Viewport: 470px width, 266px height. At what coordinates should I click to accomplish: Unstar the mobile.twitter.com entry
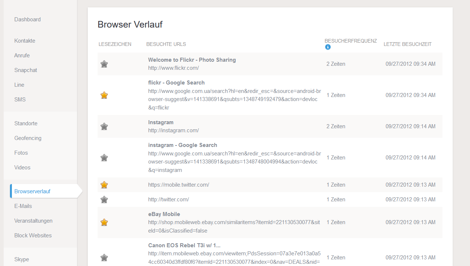point(104,185)
